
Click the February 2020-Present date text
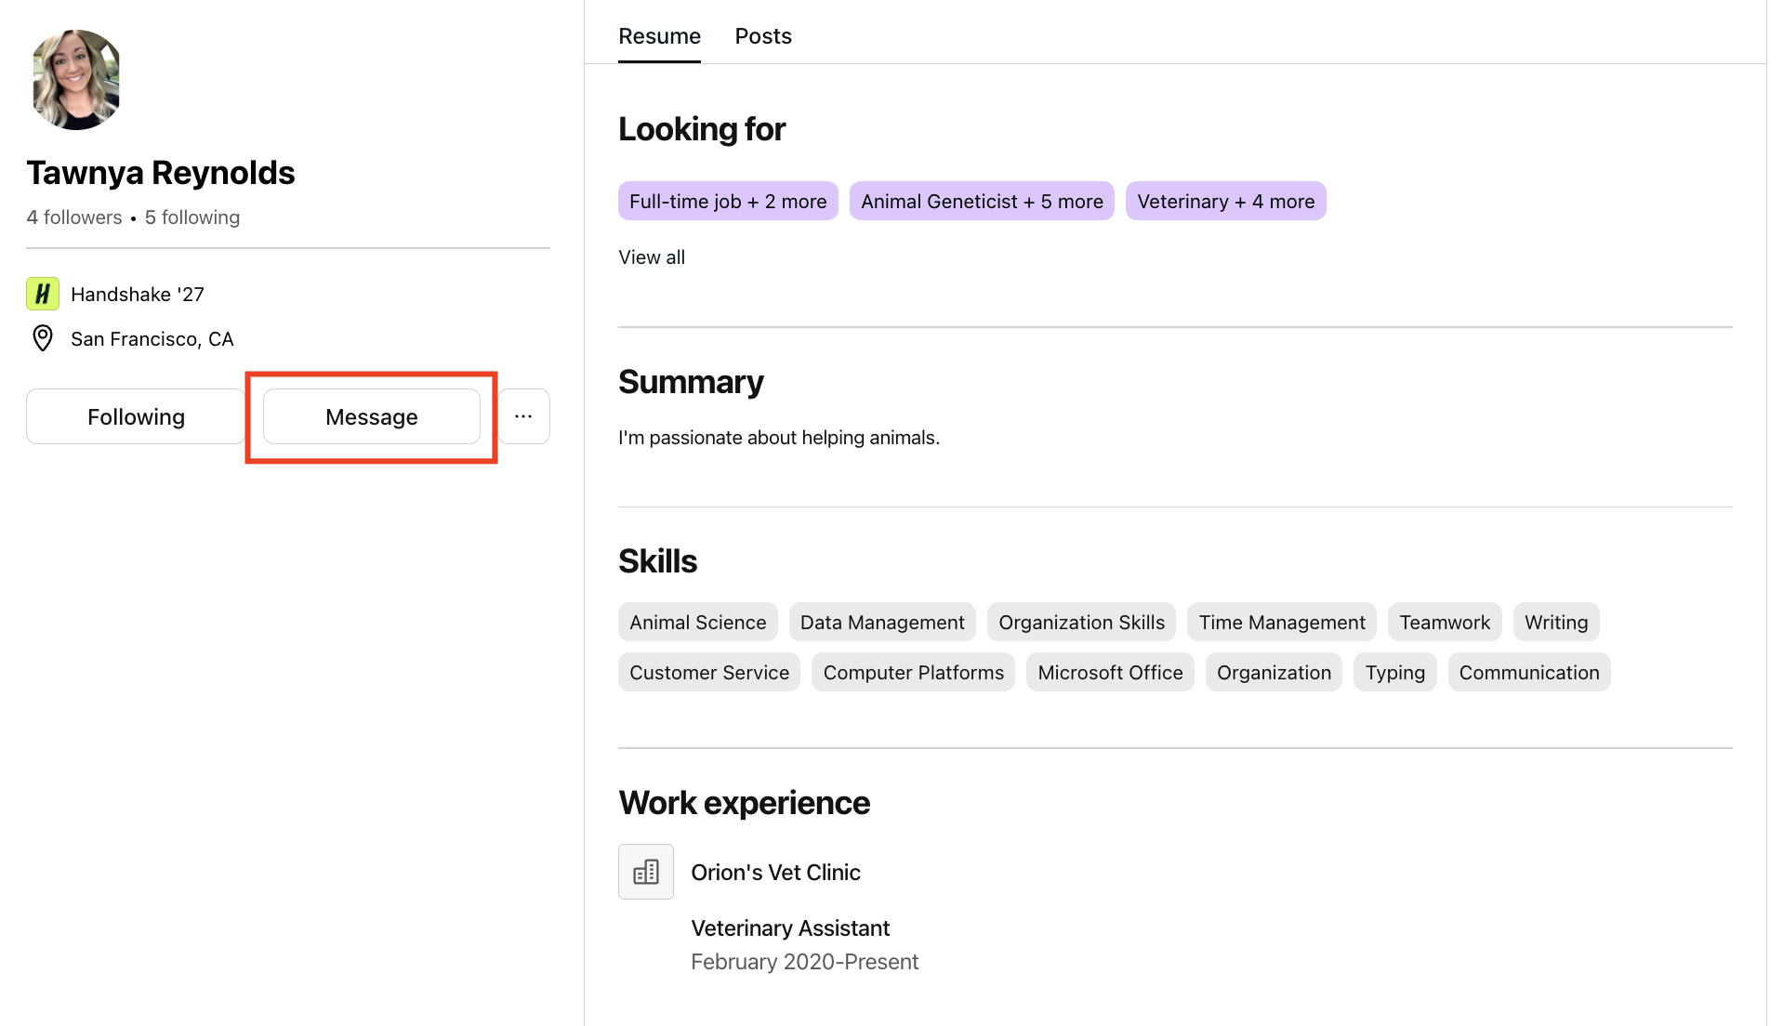[805, 961]
